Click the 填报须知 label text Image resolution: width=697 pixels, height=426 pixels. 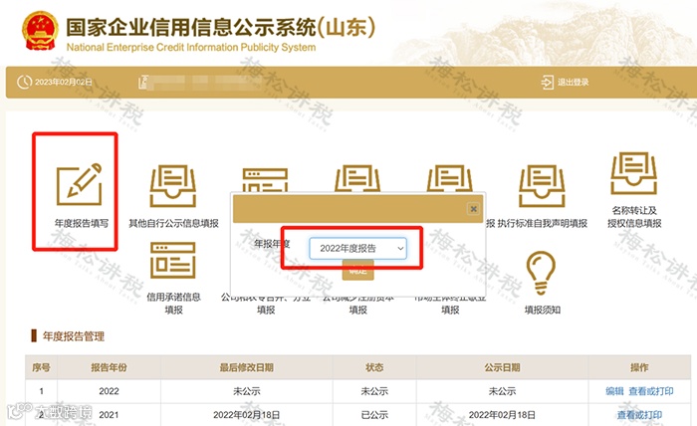coord(542,311)
